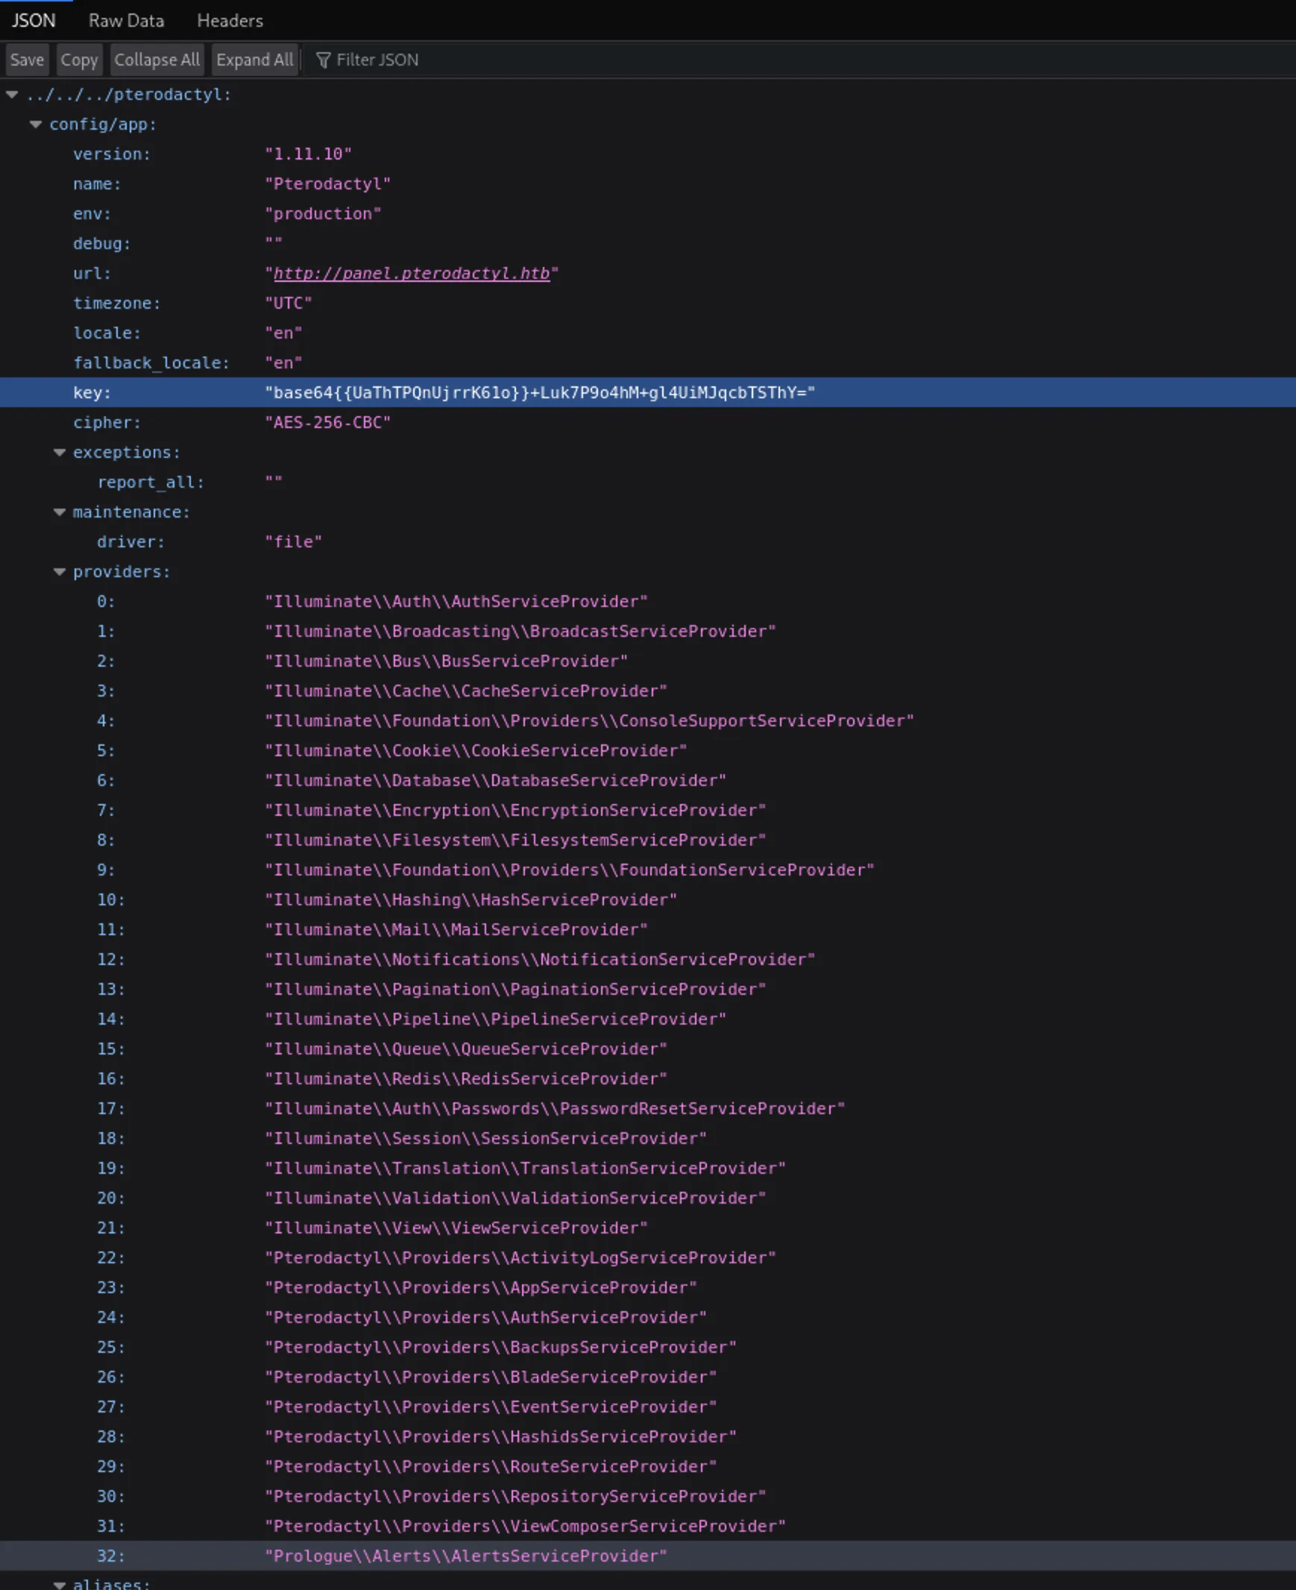The width and height of the screenshot is (1296, 1590).
Task: Select provider 8 FilesystemServiceProvider
Action: pyautogui.click(x=648, y=840)
